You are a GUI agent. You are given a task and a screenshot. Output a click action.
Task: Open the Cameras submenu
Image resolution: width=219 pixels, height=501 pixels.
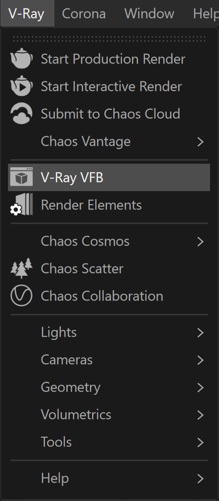109,360
